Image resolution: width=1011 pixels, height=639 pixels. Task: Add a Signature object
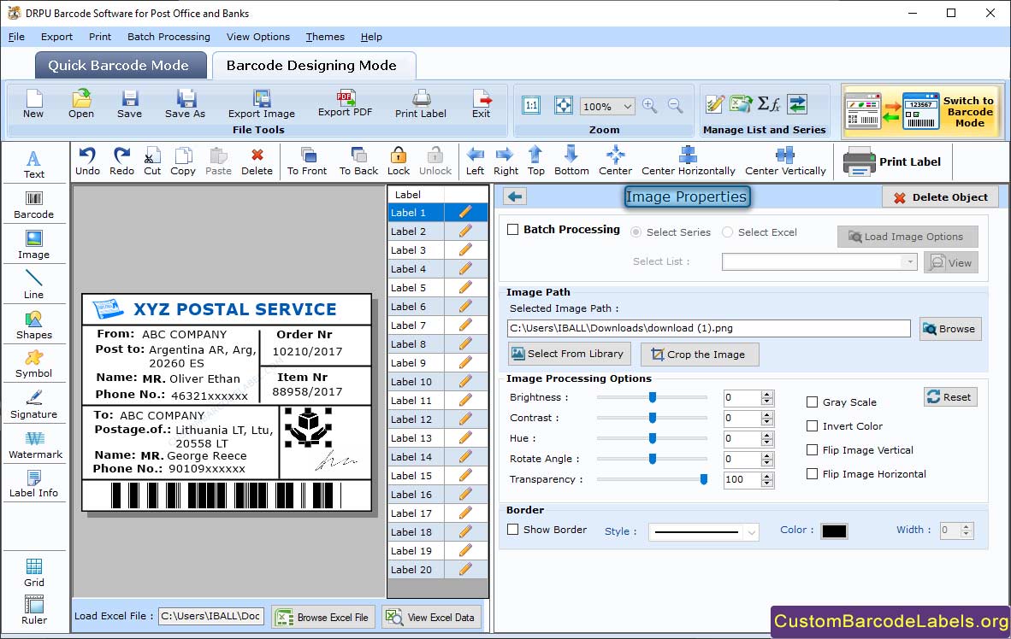pos(33,405)
